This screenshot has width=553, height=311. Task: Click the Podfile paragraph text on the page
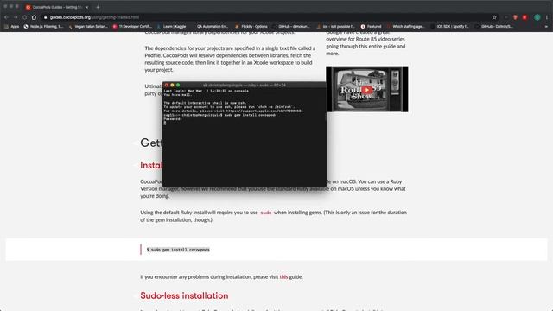coord(230,59)
